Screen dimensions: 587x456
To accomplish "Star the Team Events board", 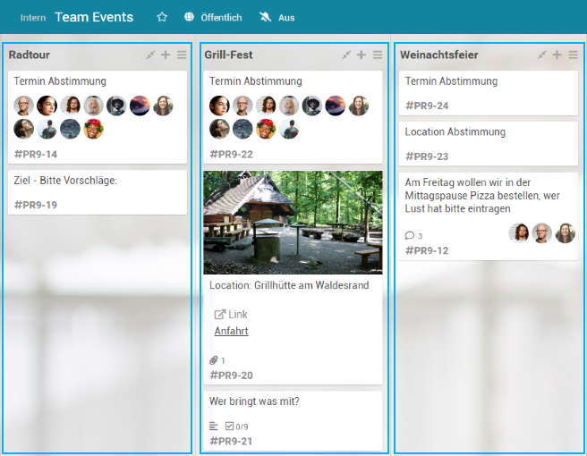I will [162, 17].
